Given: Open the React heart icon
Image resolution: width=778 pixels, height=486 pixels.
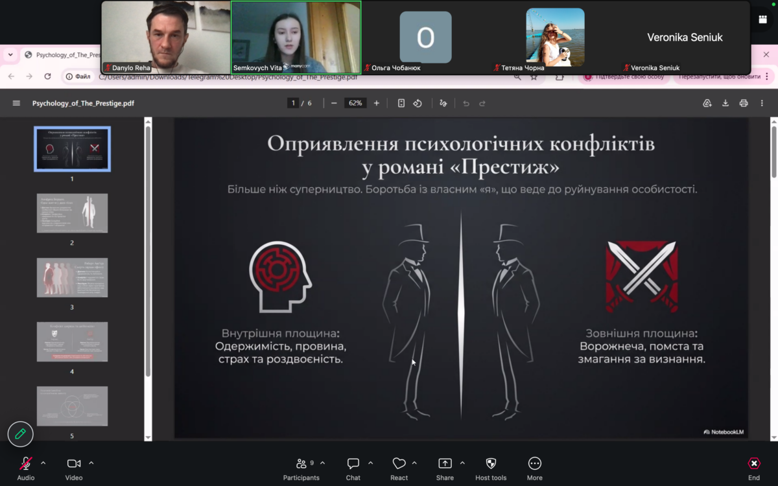Looking at the screenshot, I should point(399,464).
